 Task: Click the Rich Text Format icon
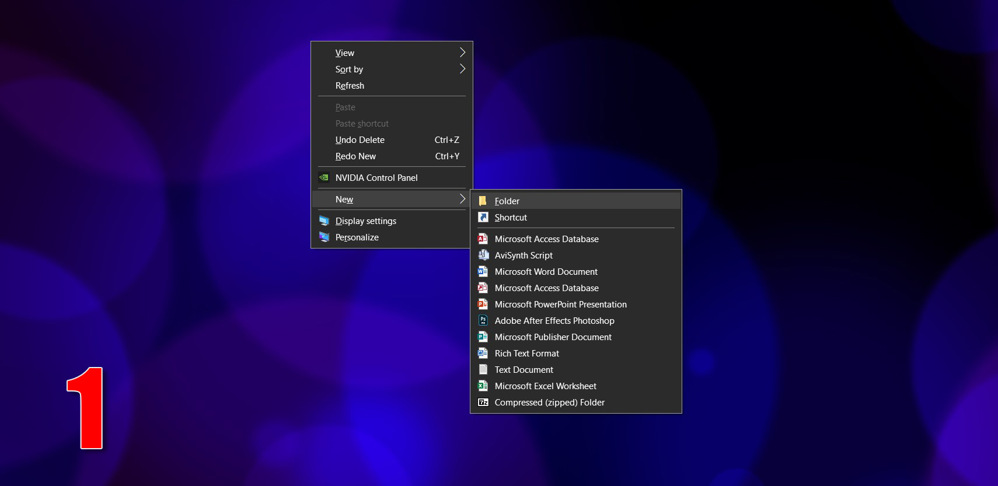(x=483, y=353)
